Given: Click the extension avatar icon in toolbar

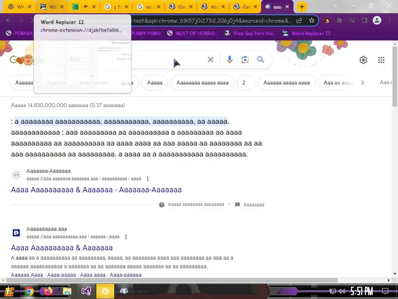Looking at the screenshot, I should (x=327, y=20).
